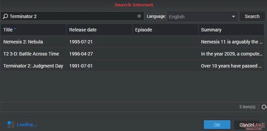Screen dimensions: 267x131
Task: Click the 1991-07-01 release date cell
Action: coord(81,66)
